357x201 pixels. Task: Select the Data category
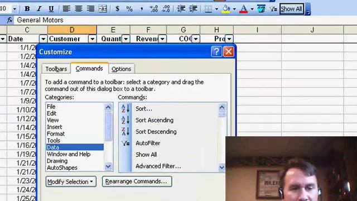click(x=75, y=147)
